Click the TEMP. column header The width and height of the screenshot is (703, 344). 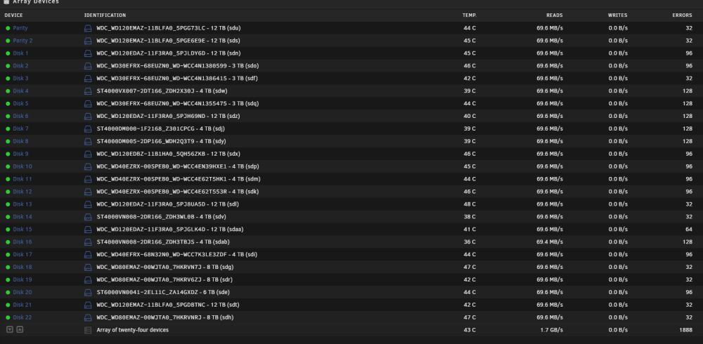470,15
